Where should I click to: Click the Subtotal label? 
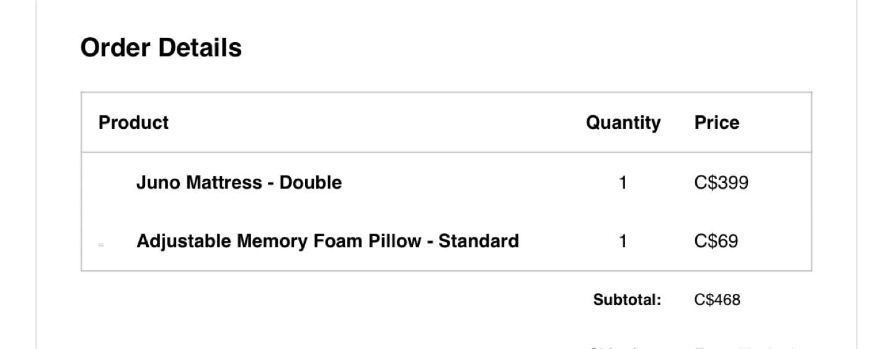628,300
